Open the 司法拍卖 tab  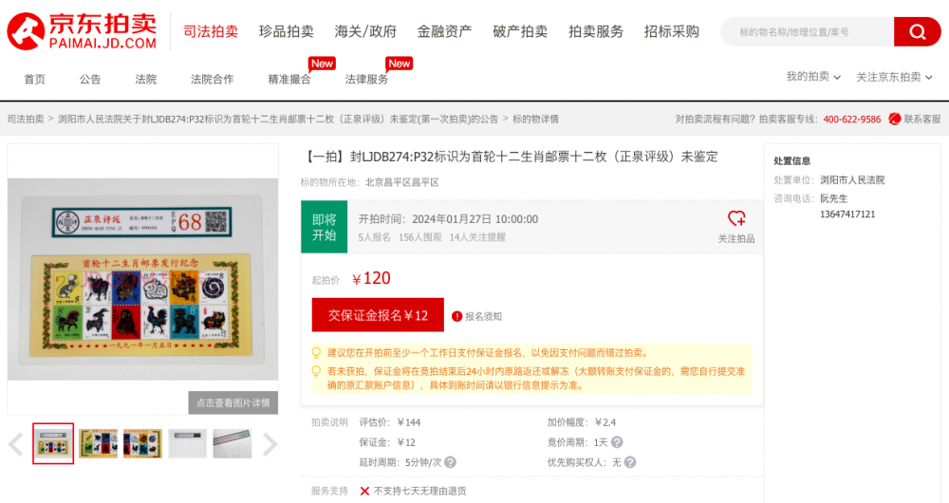coord(211,31)
